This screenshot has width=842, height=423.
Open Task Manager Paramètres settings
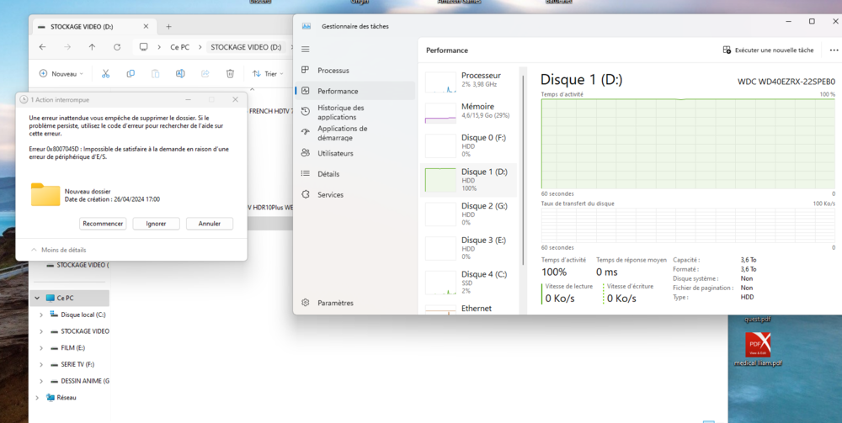click(x=335, y=303)
